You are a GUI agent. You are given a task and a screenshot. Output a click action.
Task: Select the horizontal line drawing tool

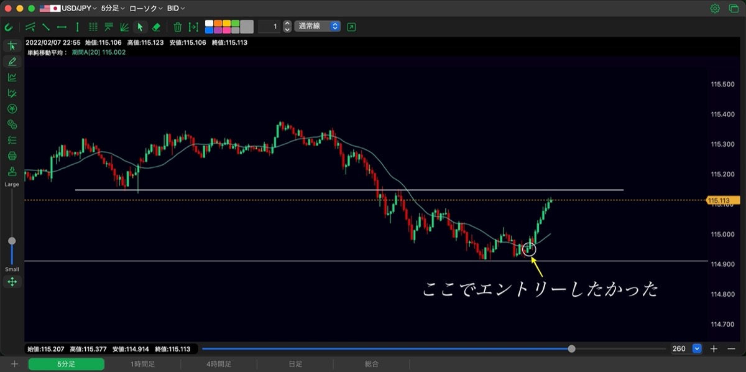[x=62, y=27]
